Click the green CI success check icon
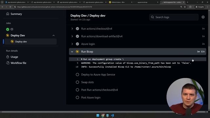Screen dimensions: 210x118 click(x=8, y=29)
